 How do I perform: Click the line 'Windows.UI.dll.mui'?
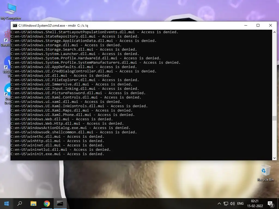point(60,76)
